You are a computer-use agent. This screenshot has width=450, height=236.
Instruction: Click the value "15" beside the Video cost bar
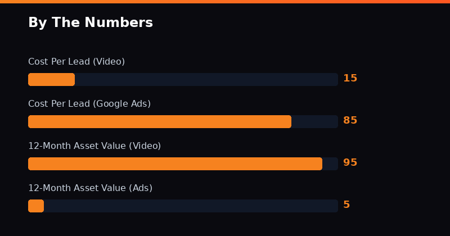350,79
